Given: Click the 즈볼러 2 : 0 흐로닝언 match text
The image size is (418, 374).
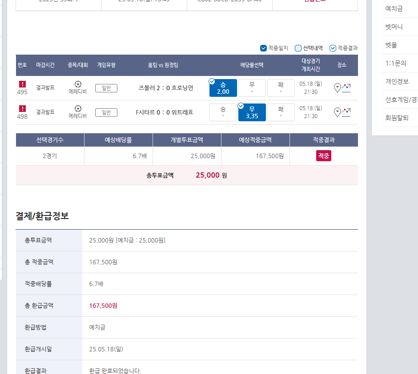Looking at the screenshot, I should click(x=166, y=88).
